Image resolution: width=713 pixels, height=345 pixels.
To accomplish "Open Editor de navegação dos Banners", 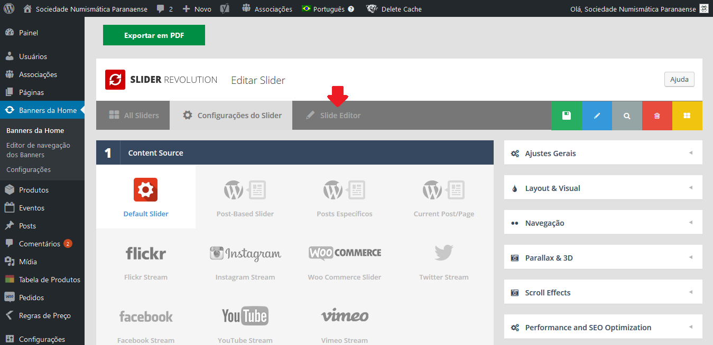I will 38,150.
